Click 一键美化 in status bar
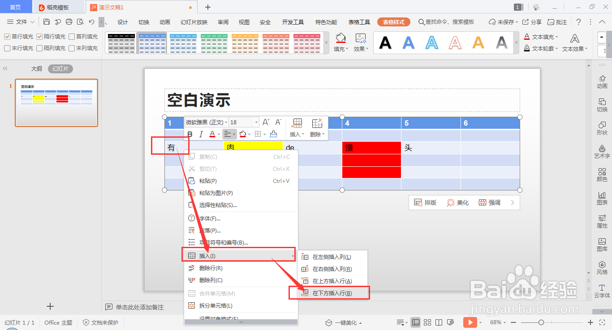Image resolution: width=612 pixels, height=330 pixels. 344,322
